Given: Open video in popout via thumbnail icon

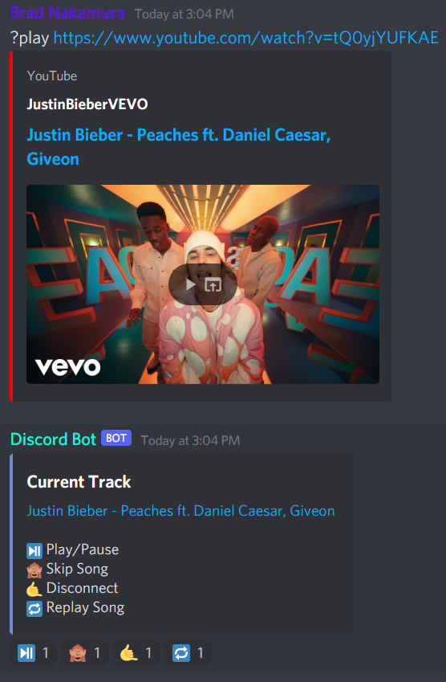Looking at the screenshot, I should click(213, 285).
